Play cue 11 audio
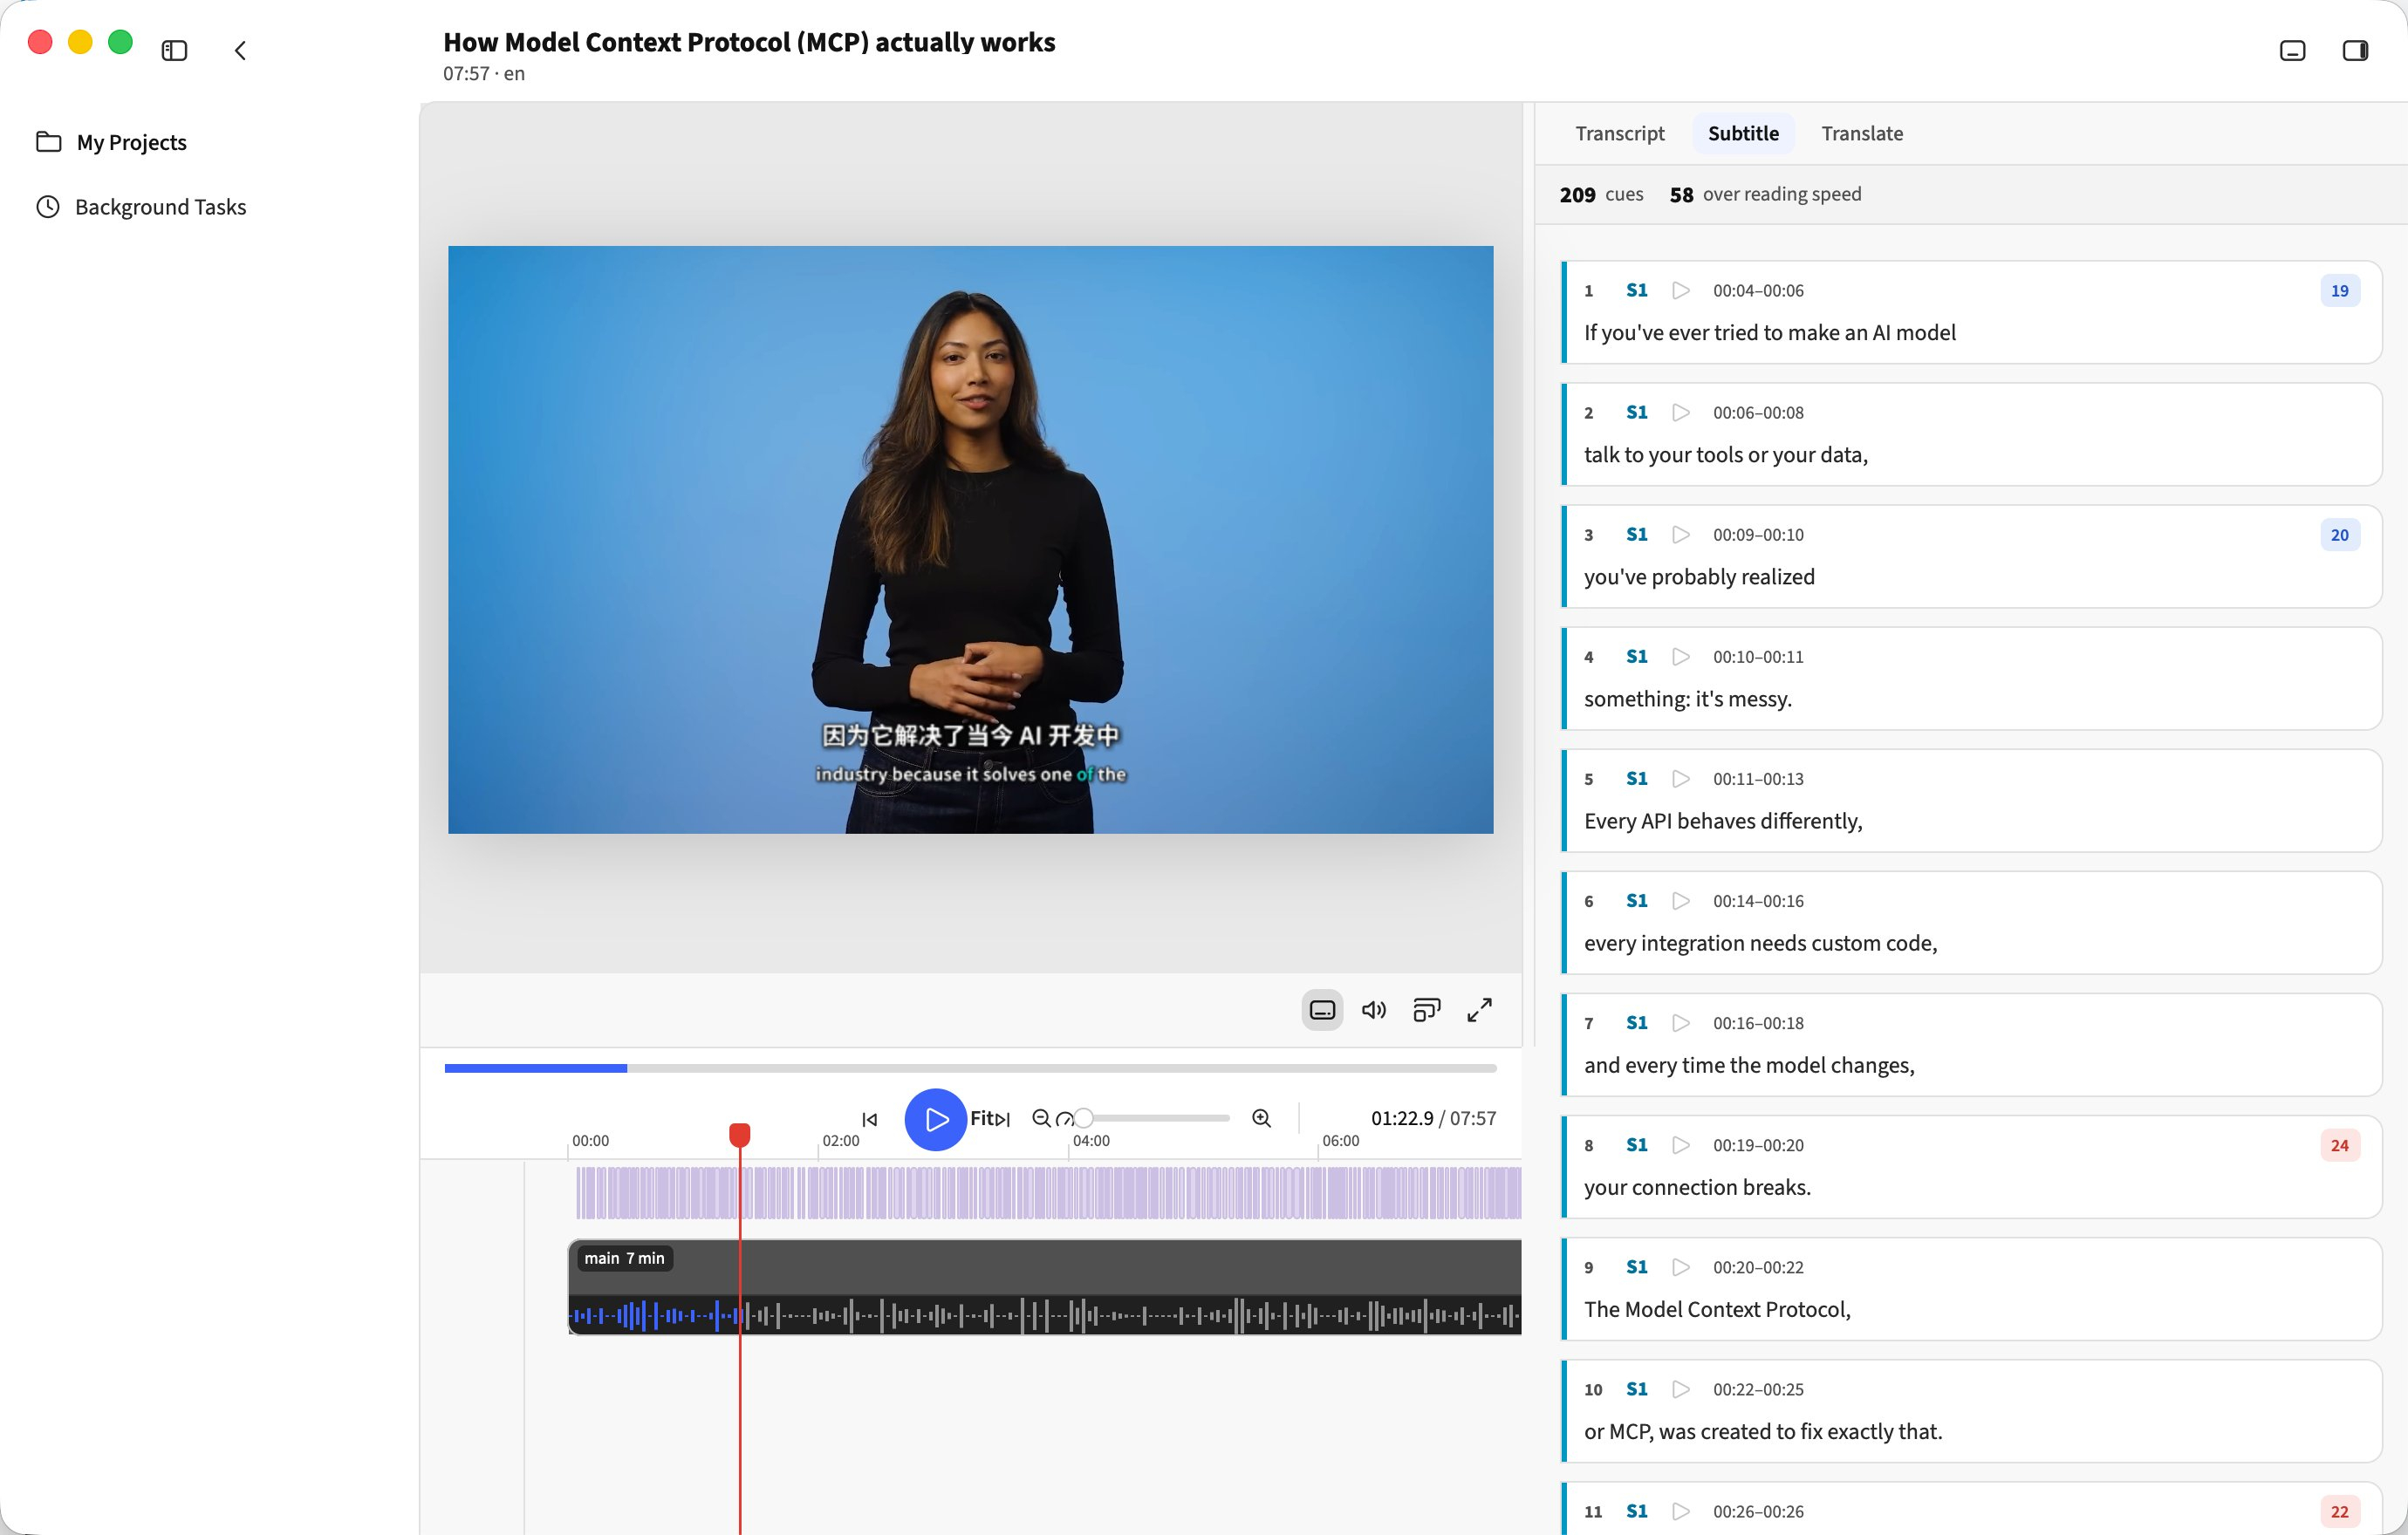This screenshot has height=1535, width=2408. click(x=1681, y=1511)
